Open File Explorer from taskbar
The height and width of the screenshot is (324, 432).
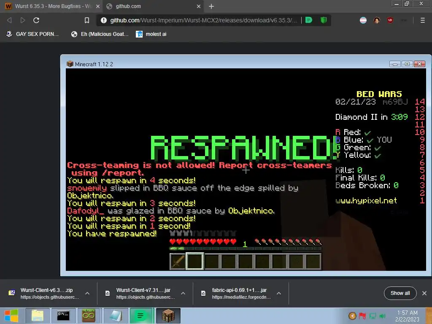(38, 316)
